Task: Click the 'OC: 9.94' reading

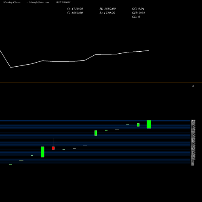Action: (x=138, y=9)
